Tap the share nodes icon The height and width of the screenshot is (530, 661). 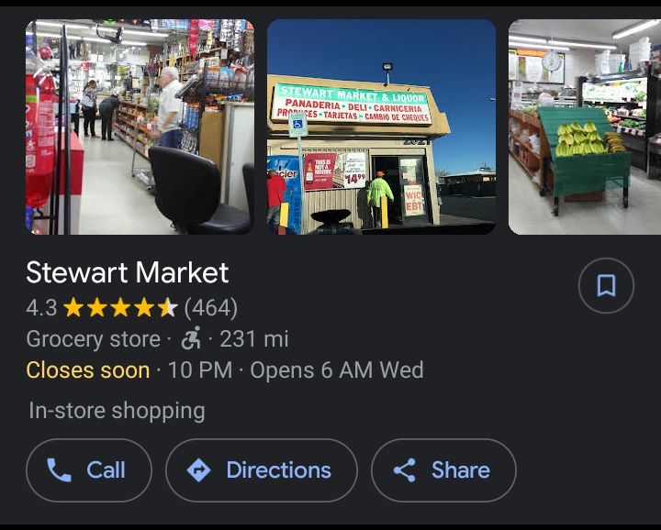click(x=405, y=469)
